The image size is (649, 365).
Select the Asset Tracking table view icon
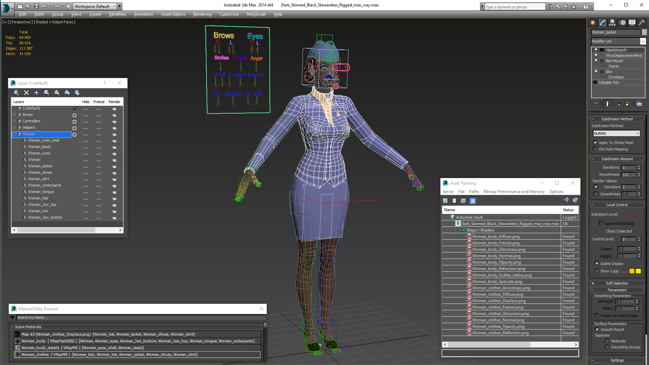coord(473,201)
